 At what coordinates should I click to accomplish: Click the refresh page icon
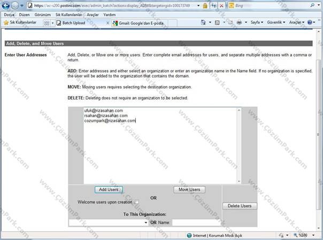[x=213, y=6]
